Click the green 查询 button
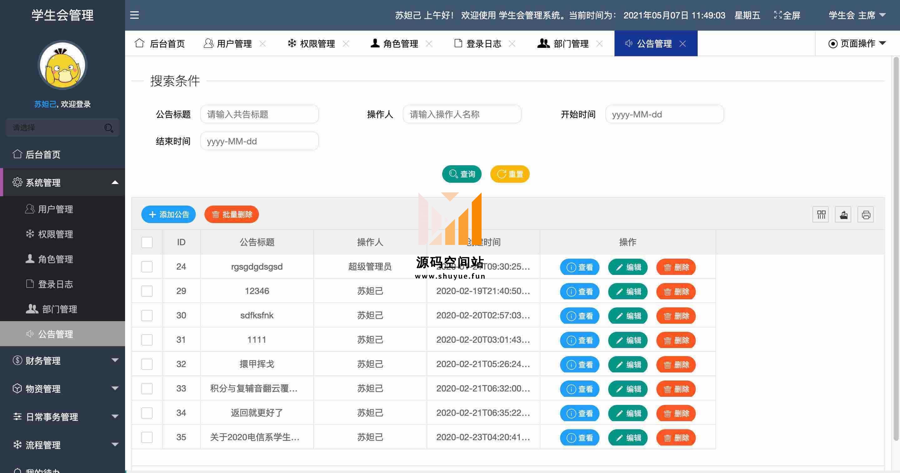This screenshot has height=473, width=900. [x=462, y=174]
